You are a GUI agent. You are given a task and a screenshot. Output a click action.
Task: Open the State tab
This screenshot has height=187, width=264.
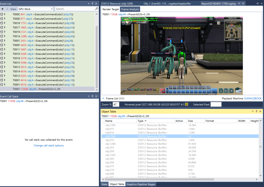104,184
